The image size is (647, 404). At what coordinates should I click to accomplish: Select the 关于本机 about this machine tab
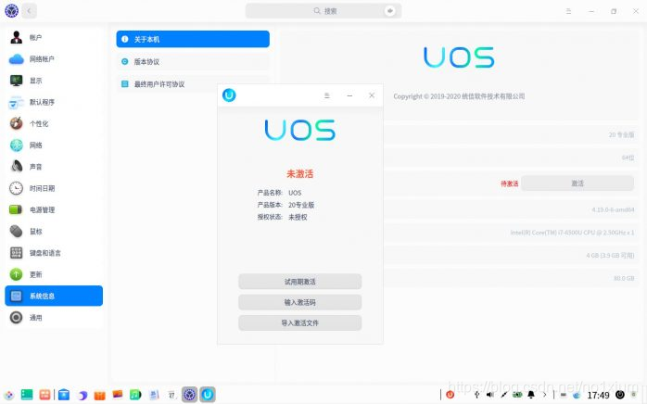pyautogui.click(x=193, y=39)
